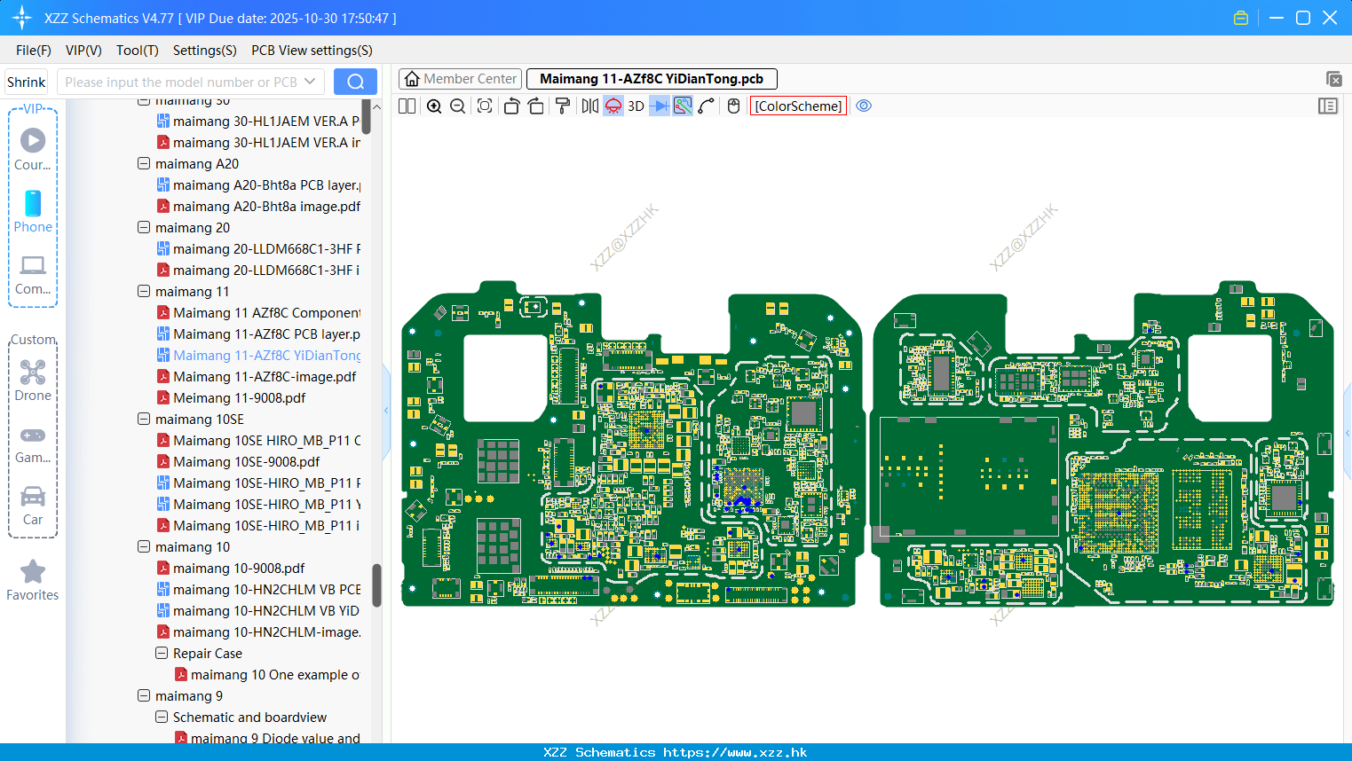Select the Computer category
The width and height of the screenshot is (1352, 761).
(33, 275)
